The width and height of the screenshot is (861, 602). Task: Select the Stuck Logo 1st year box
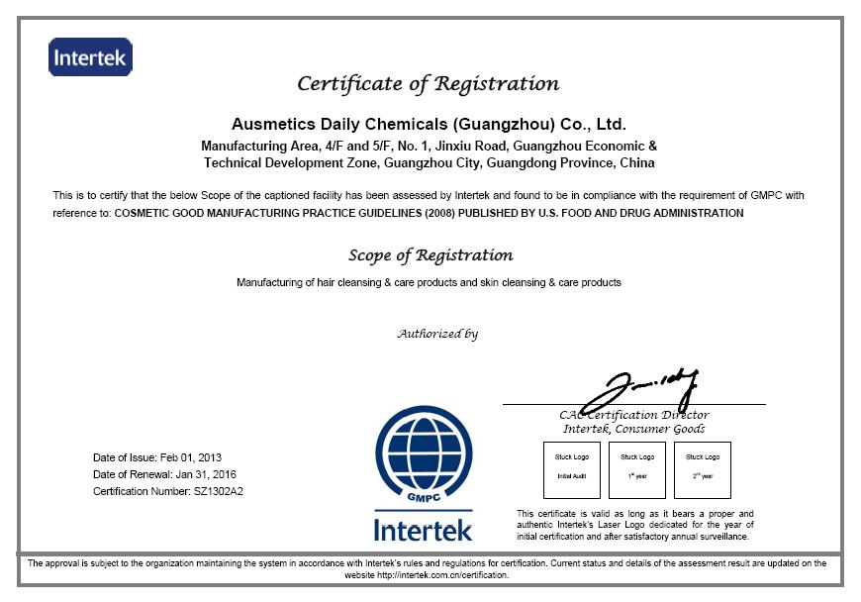(x=637, y=469)
